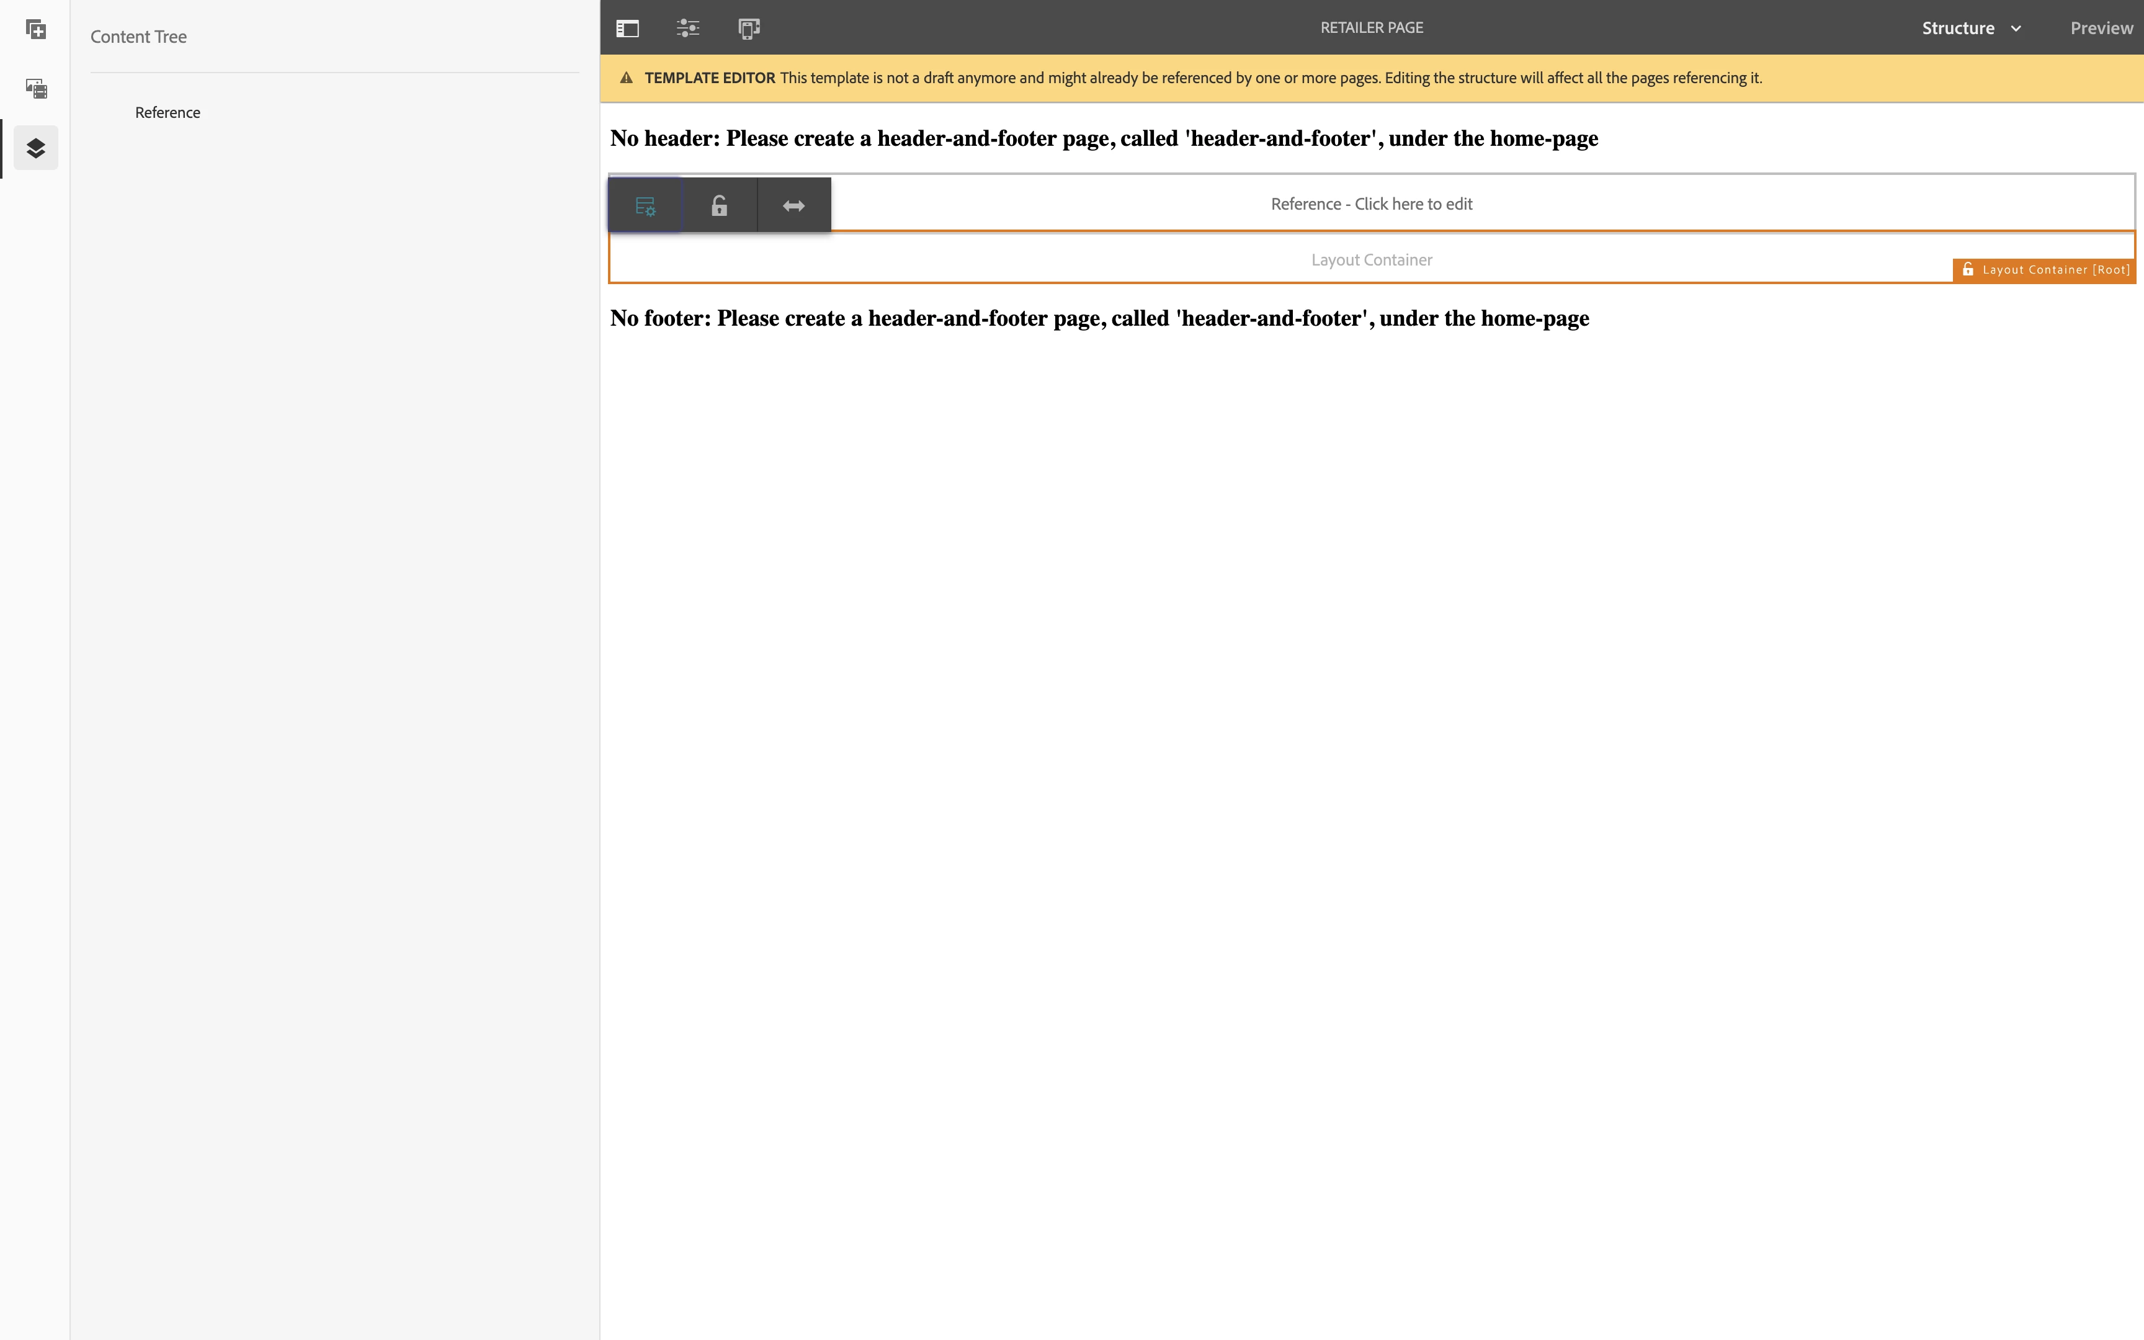The width and height of the screenshot is (2144, 1340).
Task: Activate Layout mode double-arrow icon
Action: 794,205
